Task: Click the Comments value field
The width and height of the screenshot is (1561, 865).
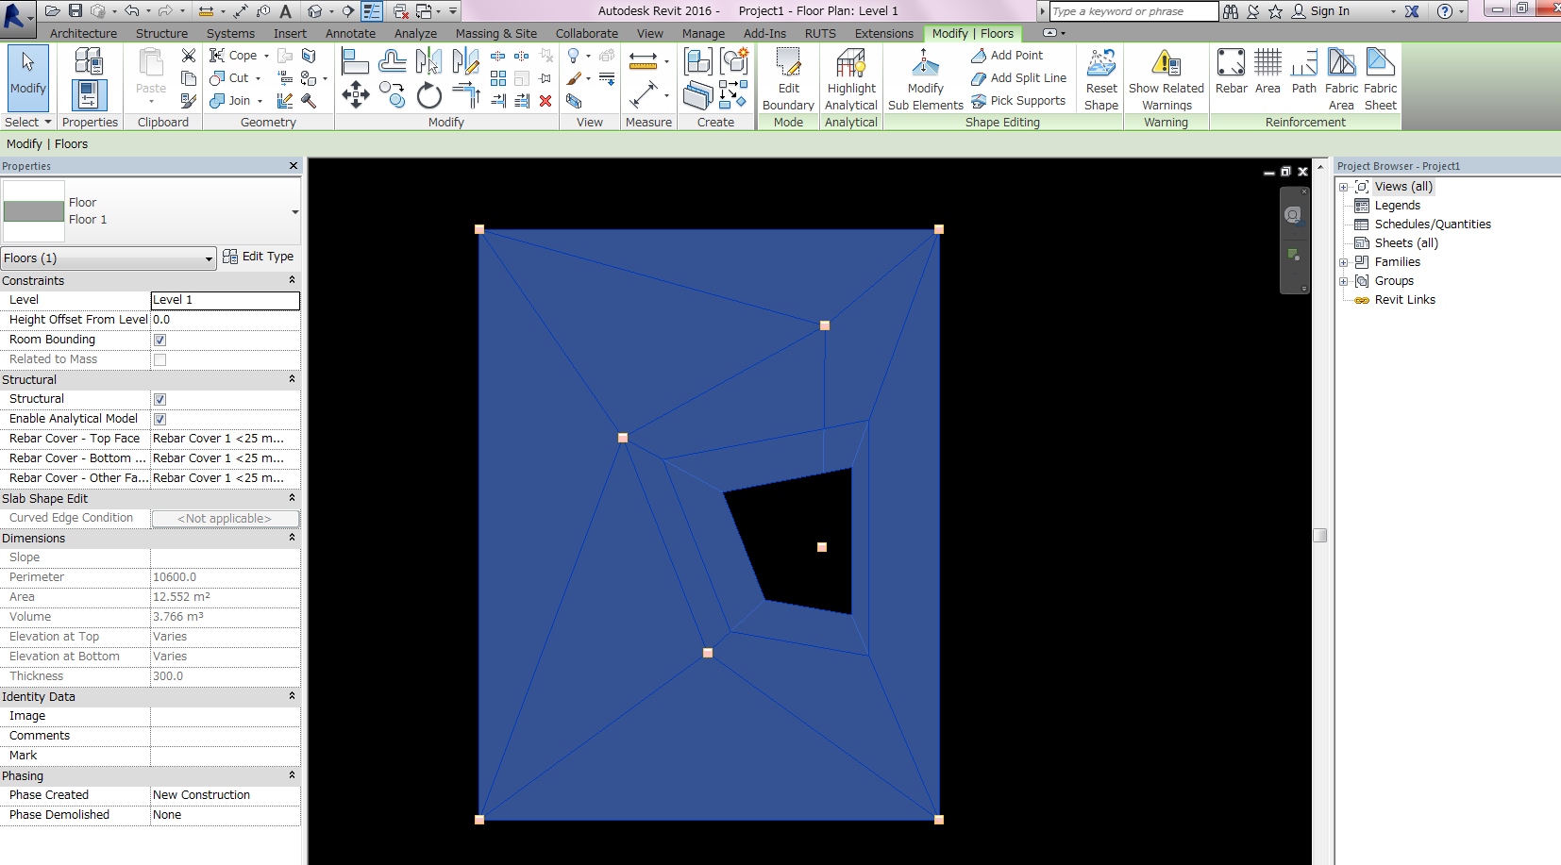Action: 226,736
